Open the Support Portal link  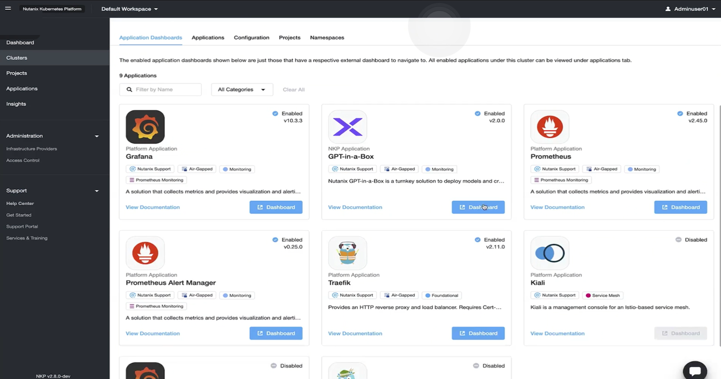pyautogui.click(x=22, y=226)
